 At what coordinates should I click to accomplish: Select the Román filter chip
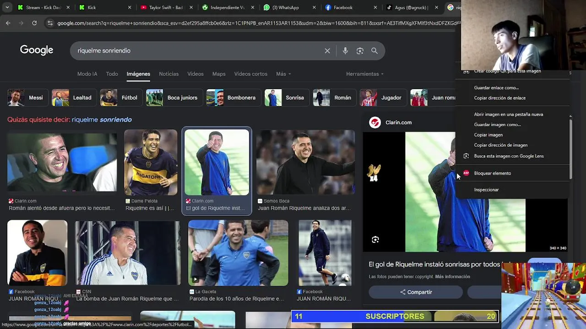(x=335, y=98)
